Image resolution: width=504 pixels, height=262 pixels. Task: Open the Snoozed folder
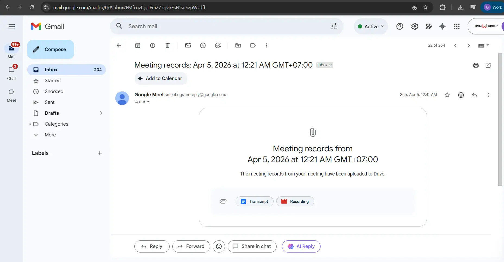click(66, 91)
